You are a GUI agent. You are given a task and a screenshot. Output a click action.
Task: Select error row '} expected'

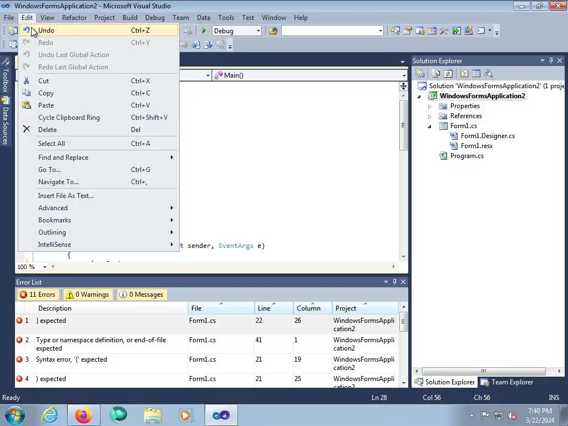(x=206, y=324)
